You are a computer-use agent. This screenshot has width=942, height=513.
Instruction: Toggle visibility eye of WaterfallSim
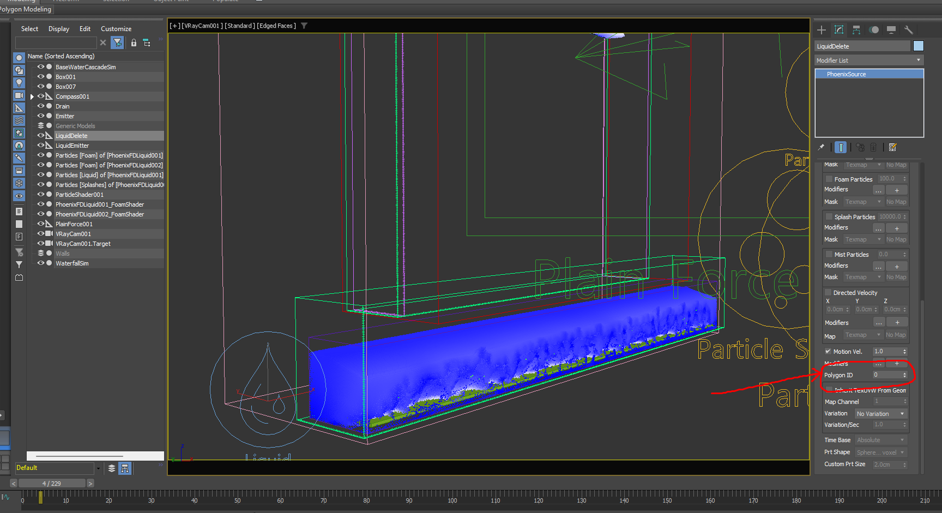41,263
